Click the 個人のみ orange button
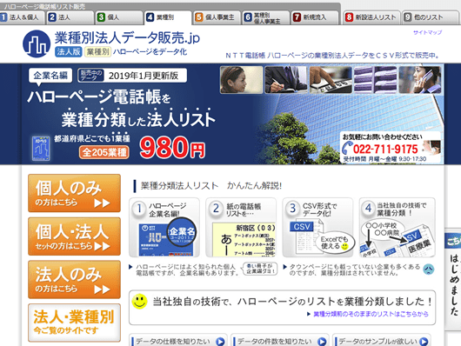 coord(74,193)
